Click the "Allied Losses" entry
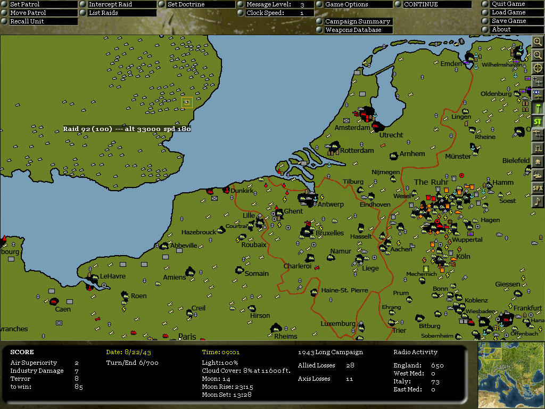545x409 pixels. tap(326, 365)
